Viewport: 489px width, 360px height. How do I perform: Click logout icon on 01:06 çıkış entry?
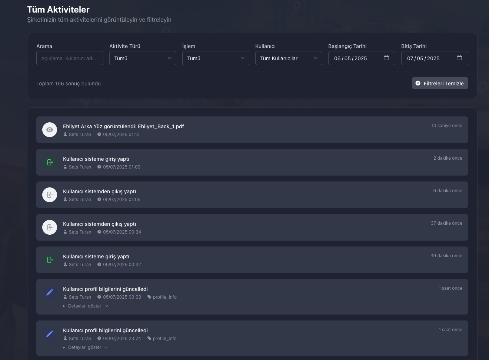(x=50, y=195)
